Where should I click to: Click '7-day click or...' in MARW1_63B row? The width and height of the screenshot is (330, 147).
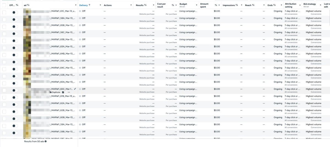click(292, 39)
